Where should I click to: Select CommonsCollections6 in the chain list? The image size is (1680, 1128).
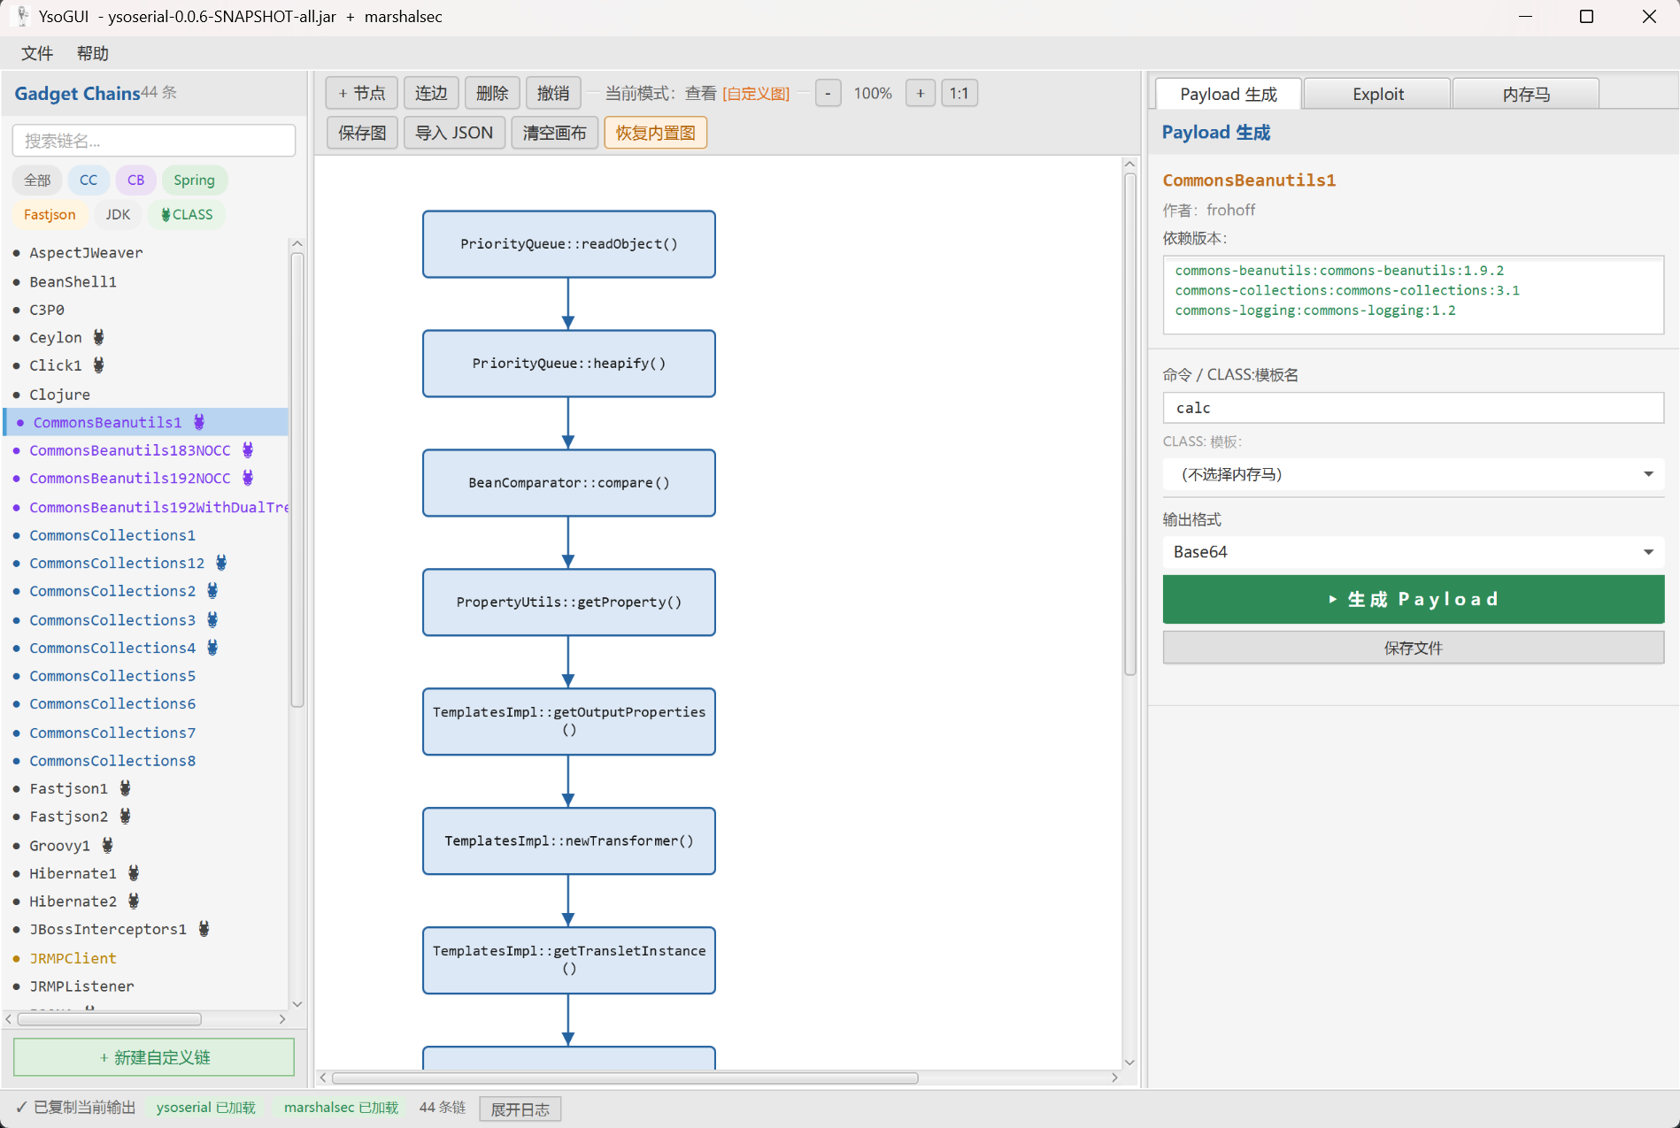146,703
